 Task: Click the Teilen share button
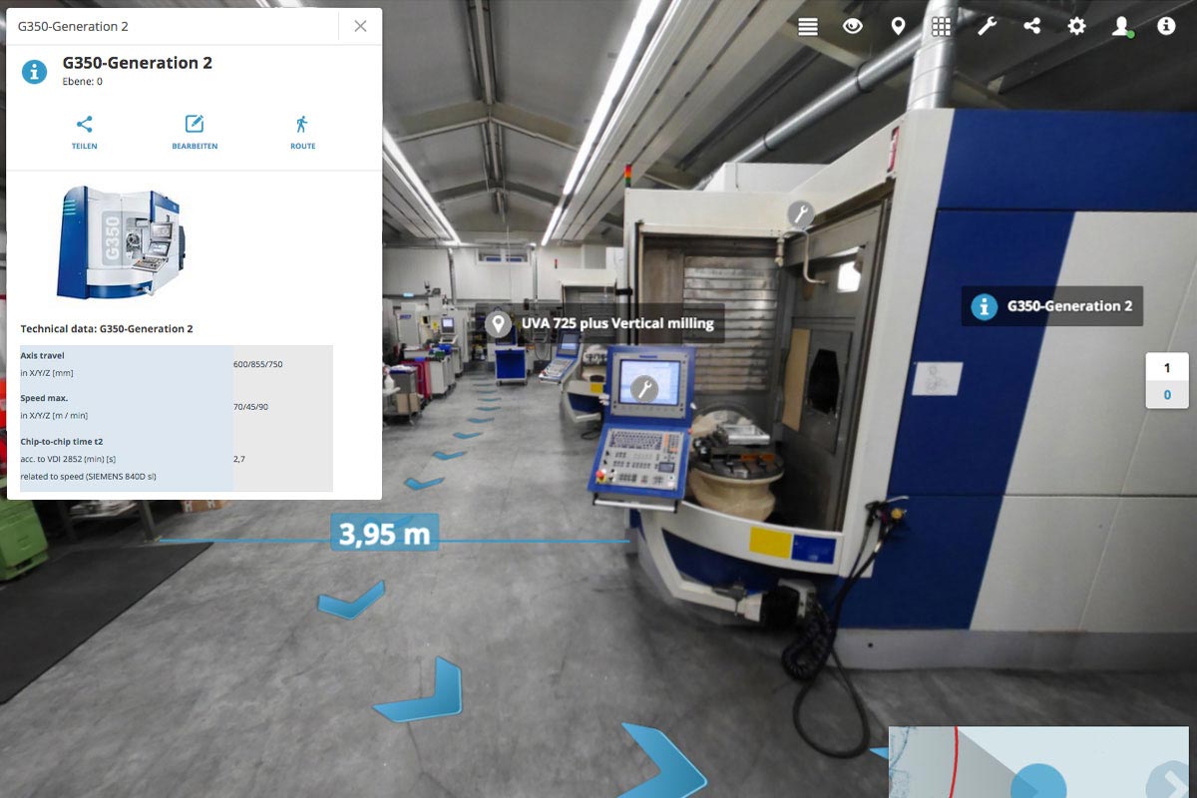[84, 132]
